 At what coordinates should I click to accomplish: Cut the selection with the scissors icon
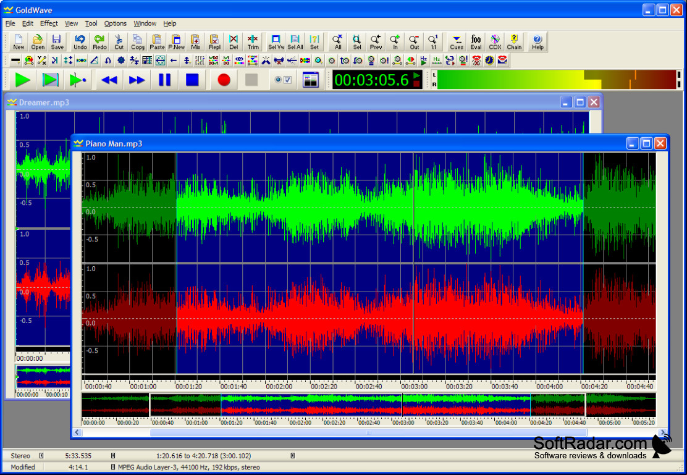(119, 41)
